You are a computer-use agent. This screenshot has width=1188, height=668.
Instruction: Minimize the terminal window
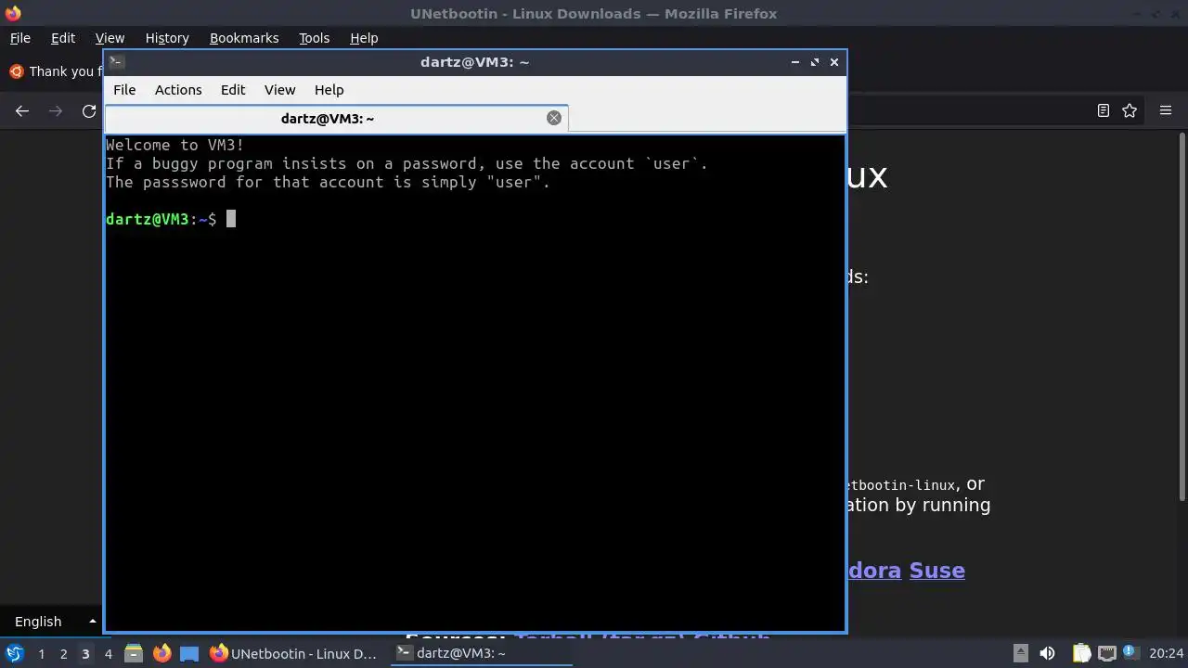[x=795, y=62]
